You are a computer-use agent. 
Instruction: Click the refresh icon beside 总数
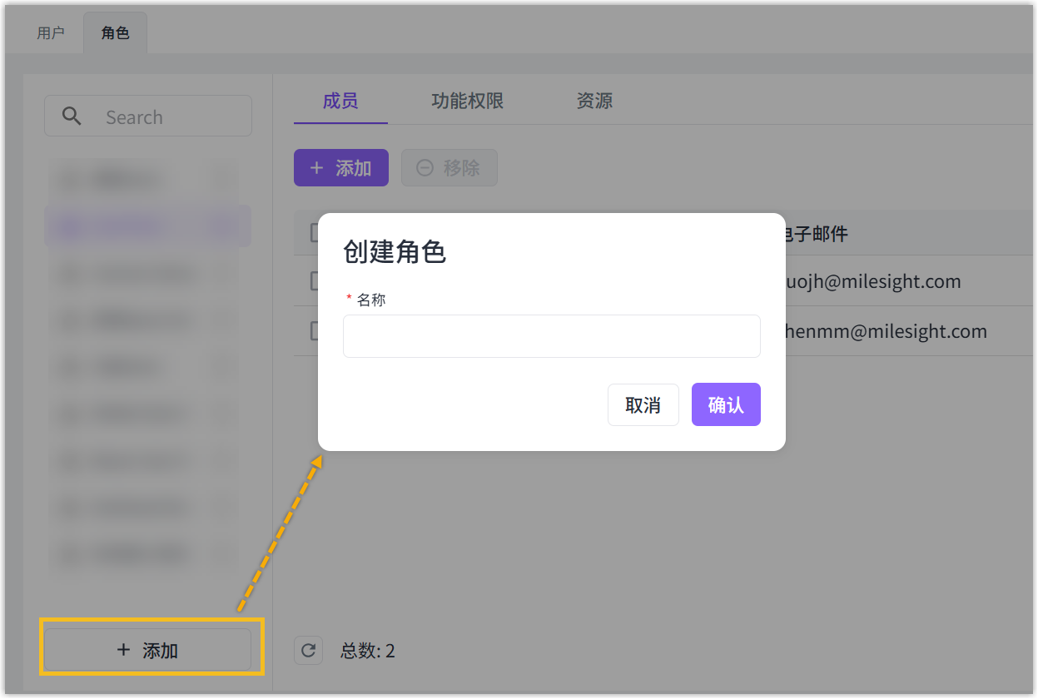click(x=308, y=650)
